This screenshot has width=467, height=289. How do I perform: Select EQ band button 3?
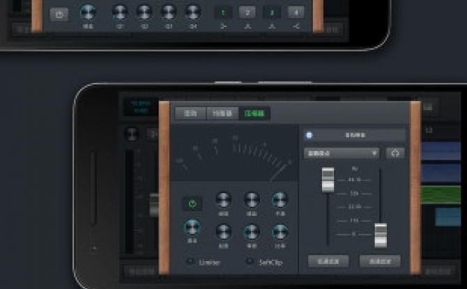[x=272, y=13]
